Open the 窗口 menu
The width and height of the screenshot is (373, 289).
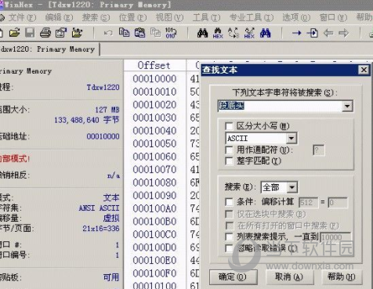coord(333,18)
